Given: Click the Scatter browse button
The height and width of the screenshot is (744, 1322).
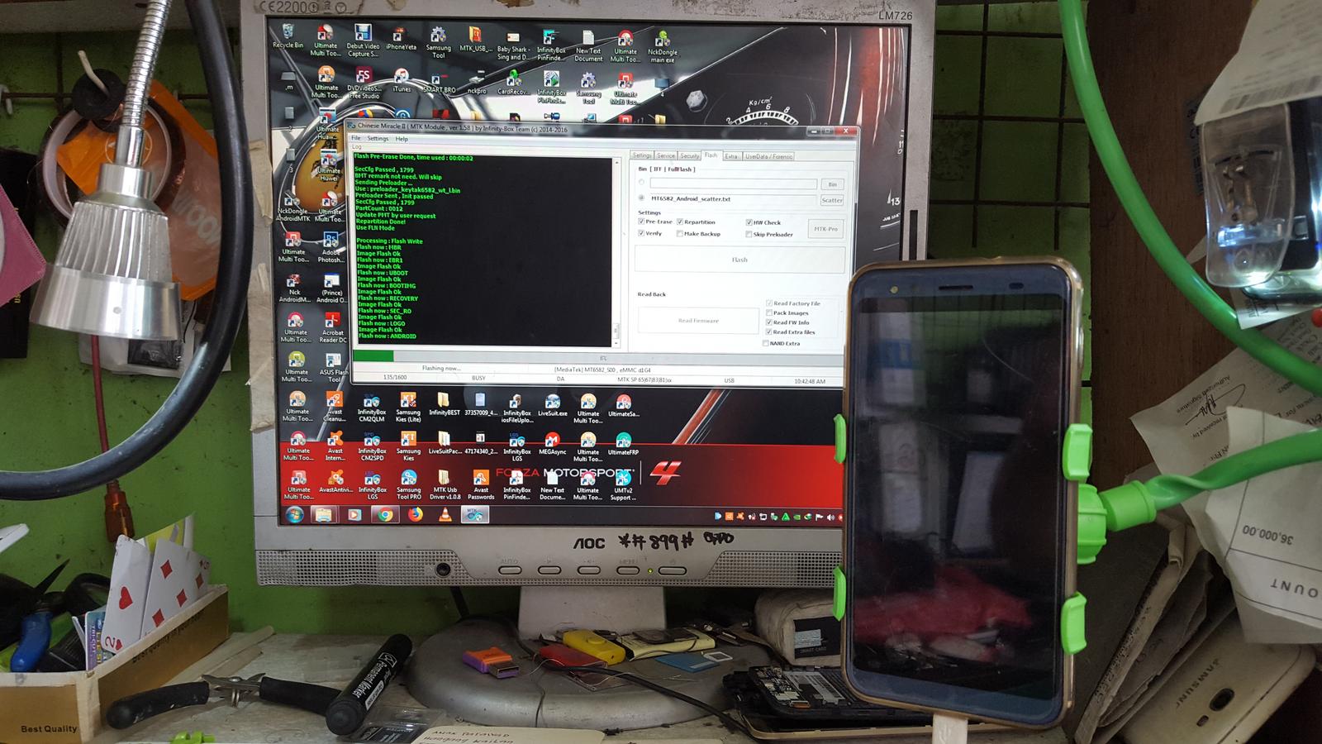Looking at the screenshot, I should click(x=832, y=200).
